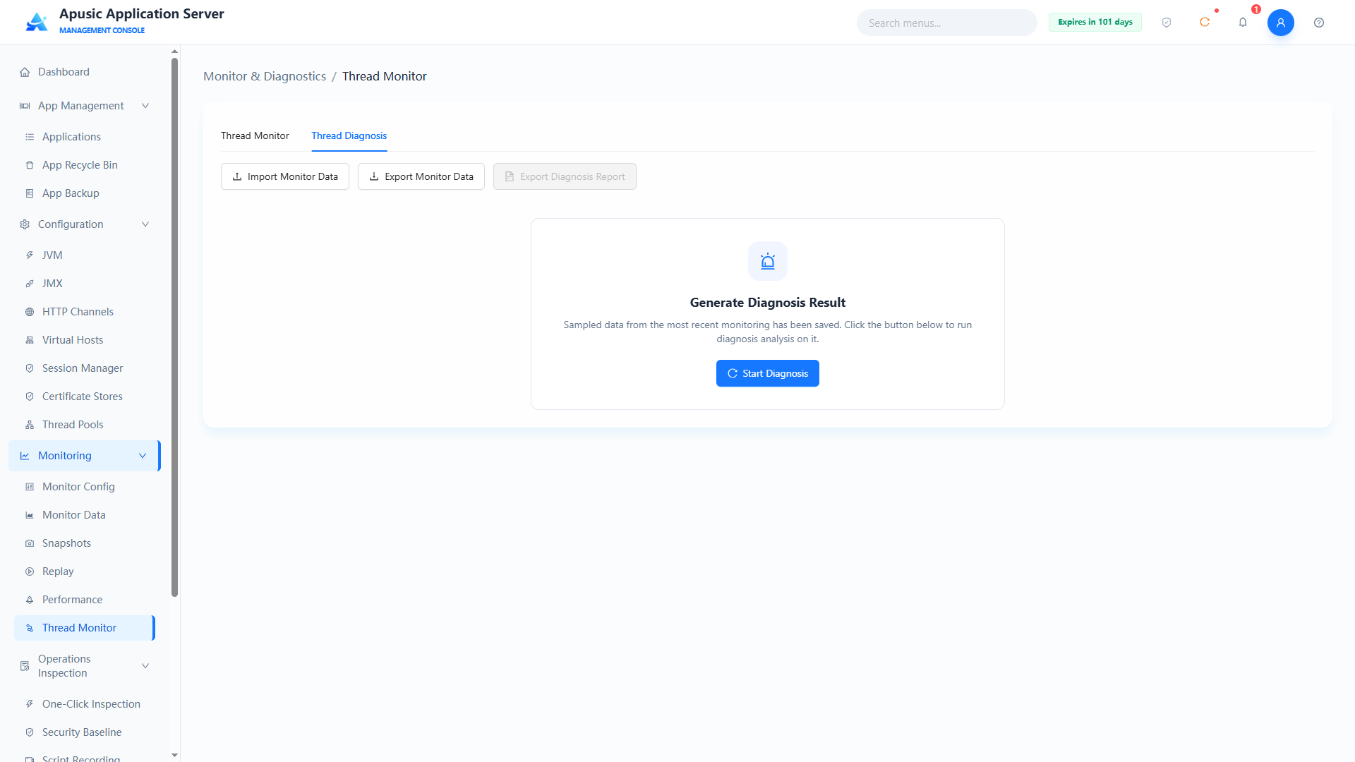Open One-Click Inspection item
The height and width of the screenshot is (762, 1355).
(x=85, y=704)
